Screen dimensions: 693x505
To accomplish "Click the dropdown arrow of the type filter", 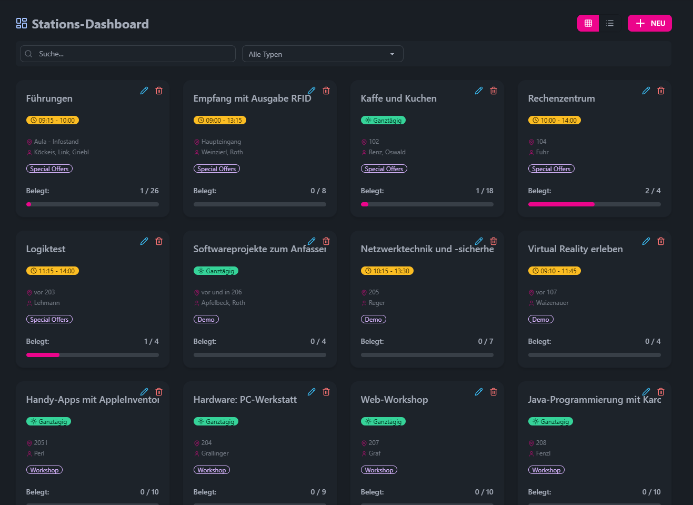I will [392, 54].
